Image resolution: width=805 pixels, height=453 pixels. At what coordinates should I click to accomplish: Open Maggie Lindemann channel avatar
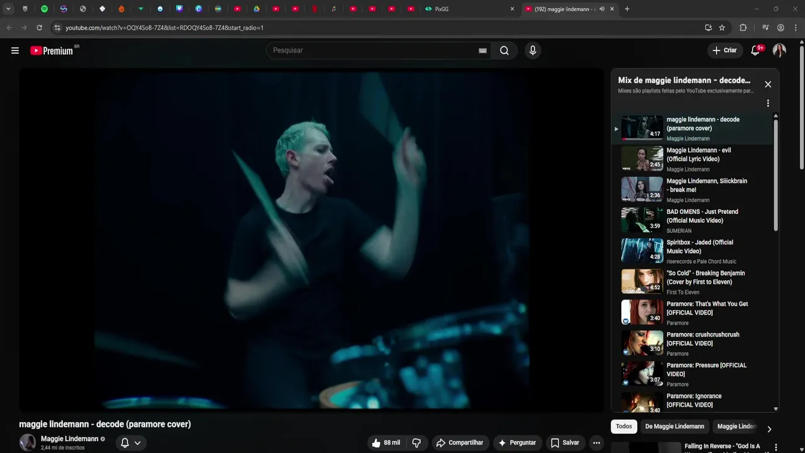28,443
